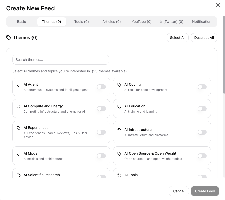Click tag icon next to AI Compute and Energy
This screenshot has height=200, width=225.
point(19,107)
